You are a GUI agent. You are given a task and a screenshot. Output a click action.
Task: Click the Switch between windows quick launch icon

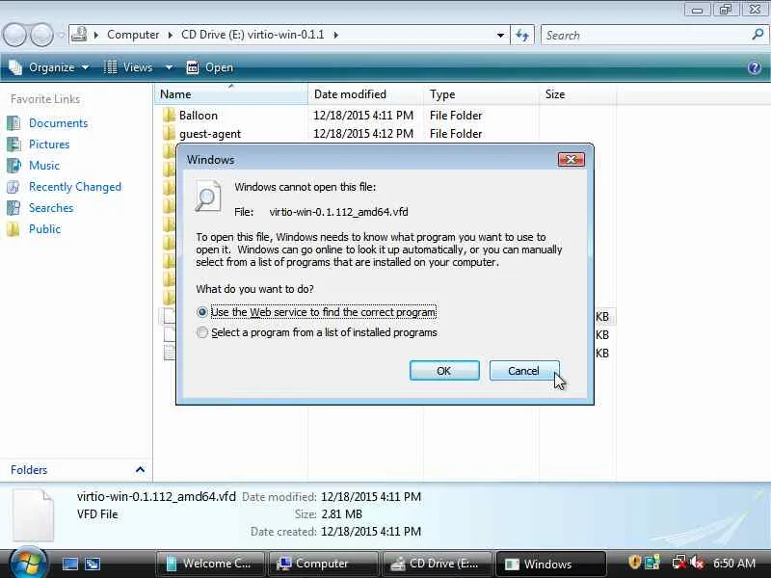[x=92, y=564]
